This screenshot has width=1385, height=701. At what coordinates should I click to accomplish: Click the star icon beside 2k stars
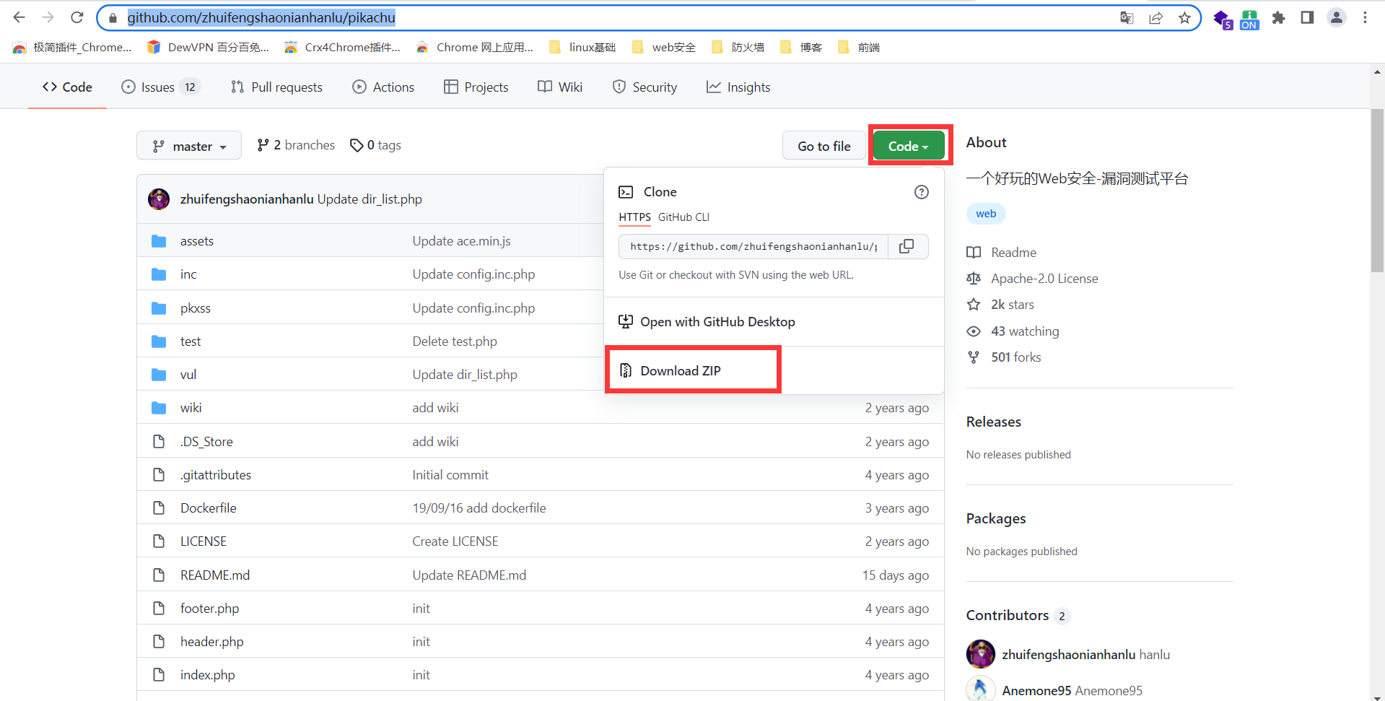[x=974, y=305]
